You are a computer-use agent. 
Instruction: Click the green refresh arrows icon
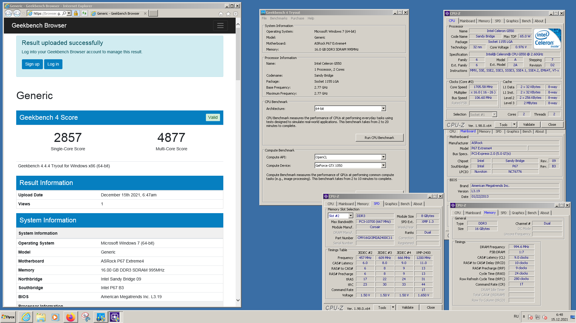point(84,13)
